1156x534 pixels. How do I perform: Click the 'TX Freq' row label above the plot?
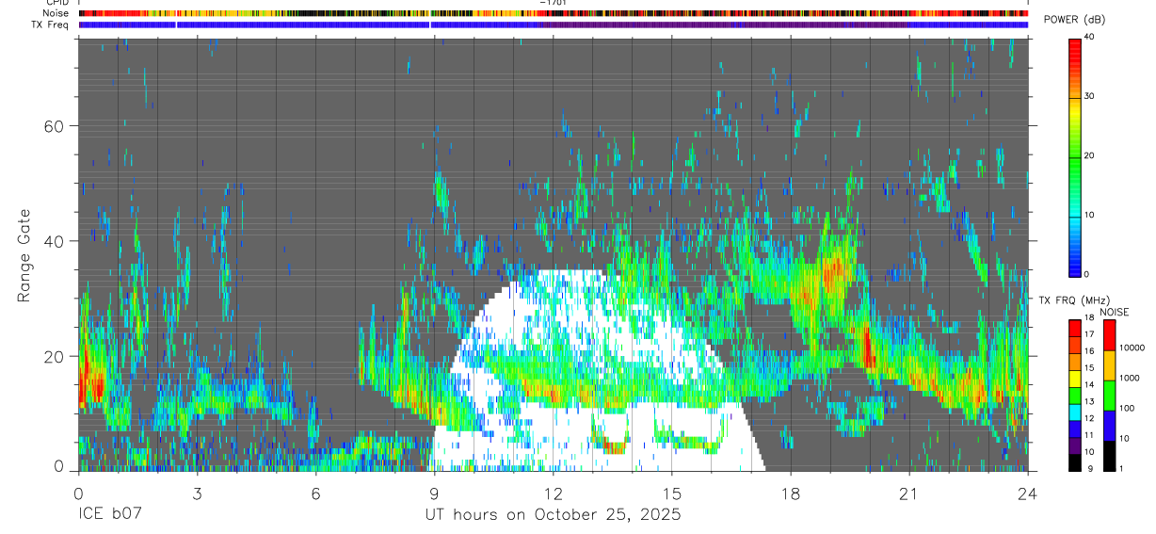pyautogui.click(x=52, y=24)
